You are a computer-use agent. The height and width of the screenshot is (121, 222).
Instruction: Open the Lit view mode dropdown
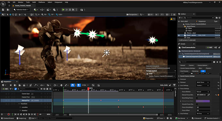tap(151, 14)
